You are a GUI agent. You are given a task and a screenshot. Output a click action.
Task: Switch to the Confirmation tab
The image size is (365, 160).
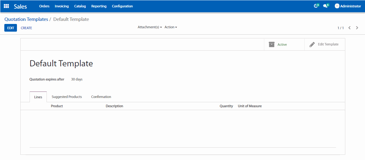point(101,97)
